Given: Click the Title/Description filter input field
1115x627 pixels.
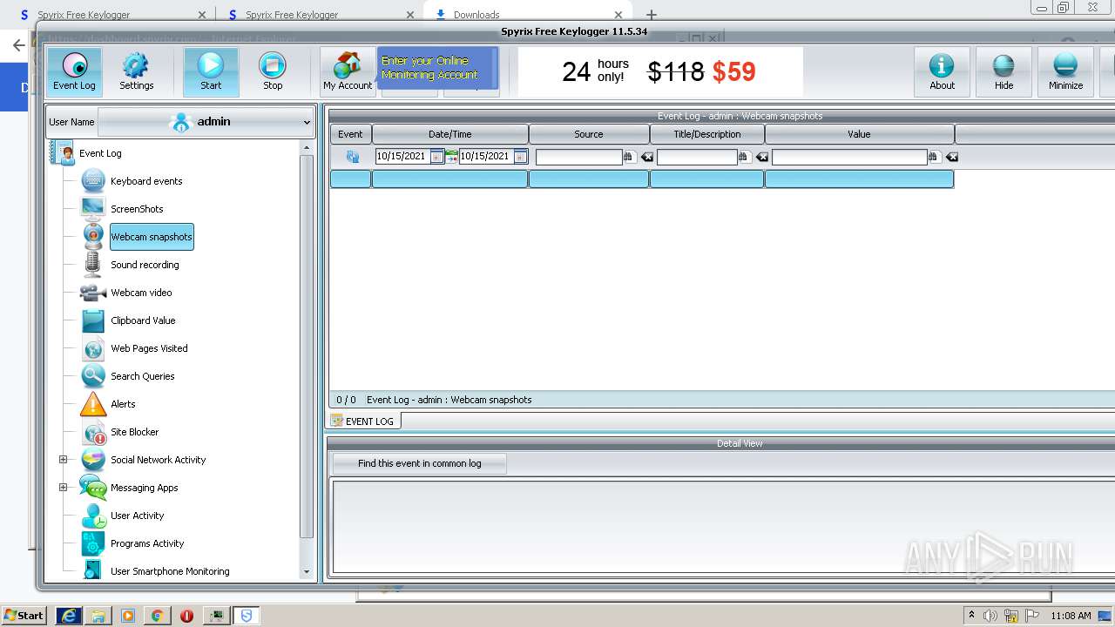Looking at the screenshot, I should coord(697,157).
